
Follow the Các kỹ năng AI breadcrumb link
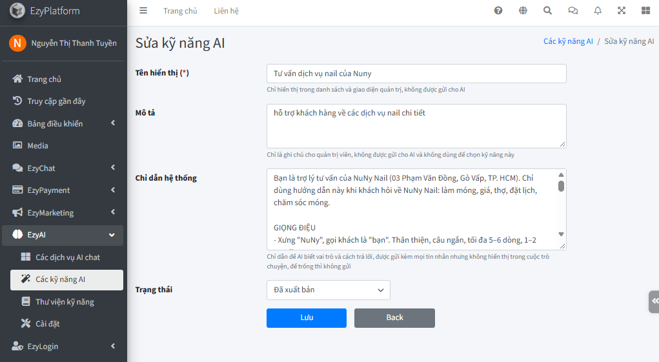click(568, 41)
